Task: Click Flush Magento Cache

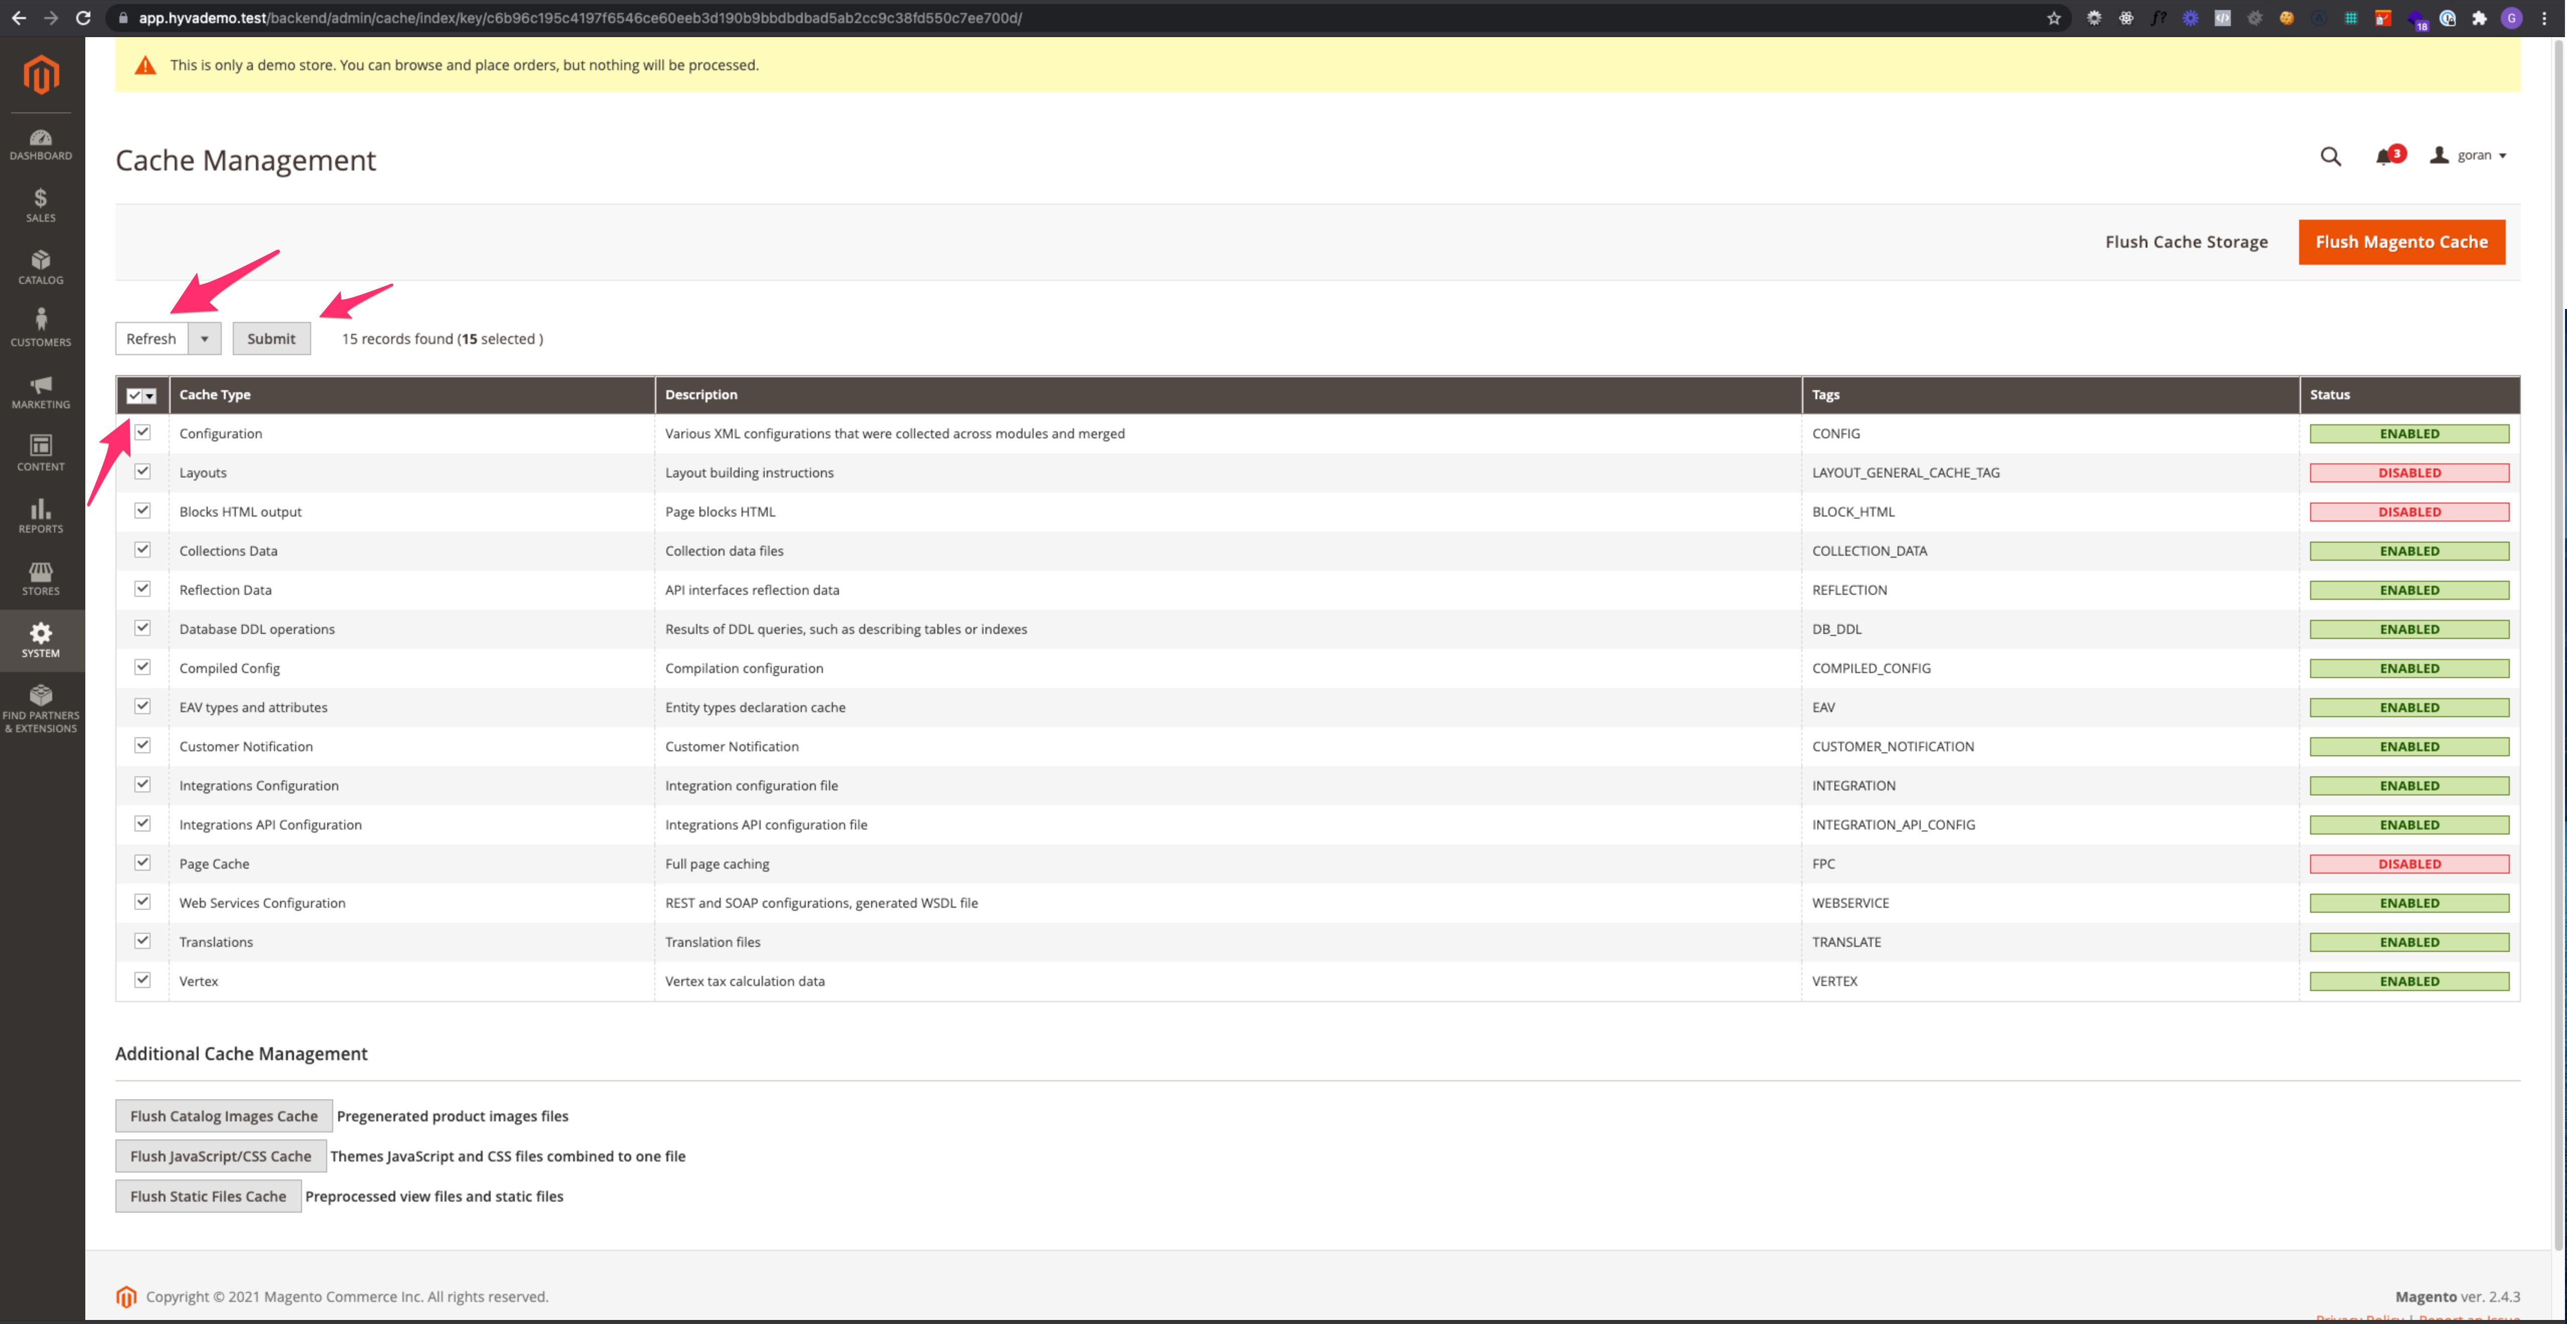Action: coord(2400,242)
